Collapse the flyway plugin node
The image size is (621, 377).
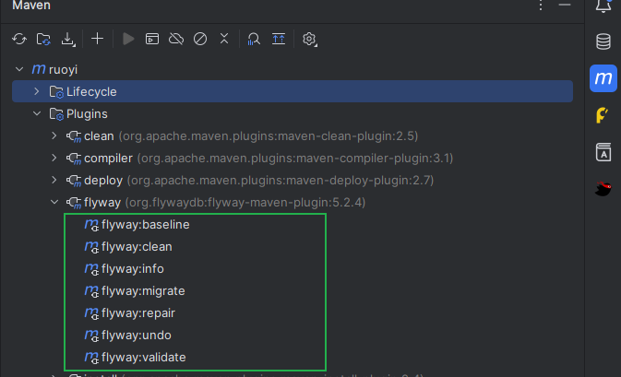(54, 203)
